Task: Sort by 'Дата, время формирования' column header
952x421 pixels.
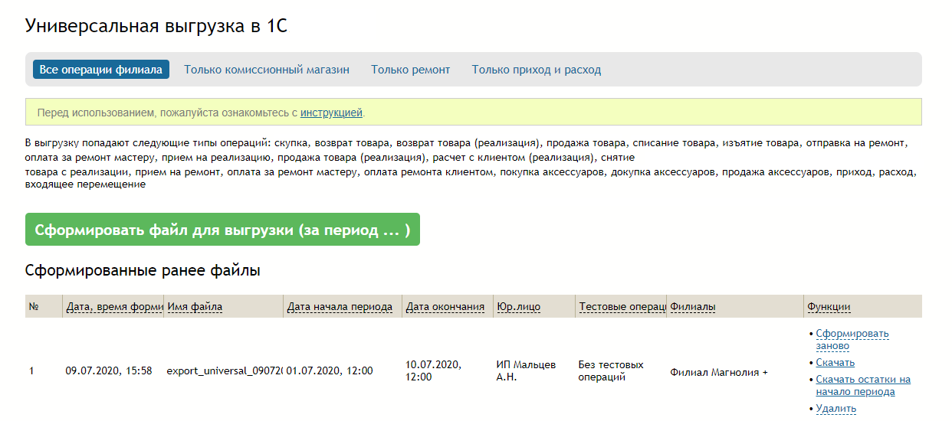Action: click(x=114, y=307)
